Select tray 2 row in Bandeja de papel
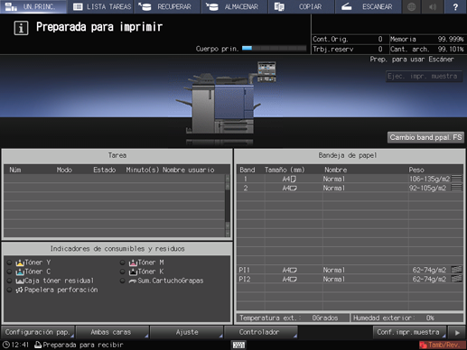 [350, 188]
